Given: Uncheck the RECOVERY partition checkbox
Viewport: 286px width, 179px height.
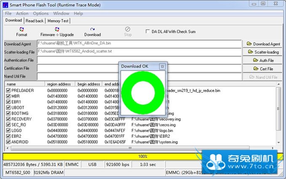Looking at the screenshot, I should click(x=8, y=119).
